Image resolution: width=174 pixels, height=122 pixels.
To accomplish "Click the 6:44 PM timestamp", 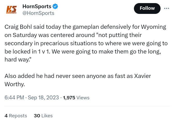I will click(x=14, y=98).
